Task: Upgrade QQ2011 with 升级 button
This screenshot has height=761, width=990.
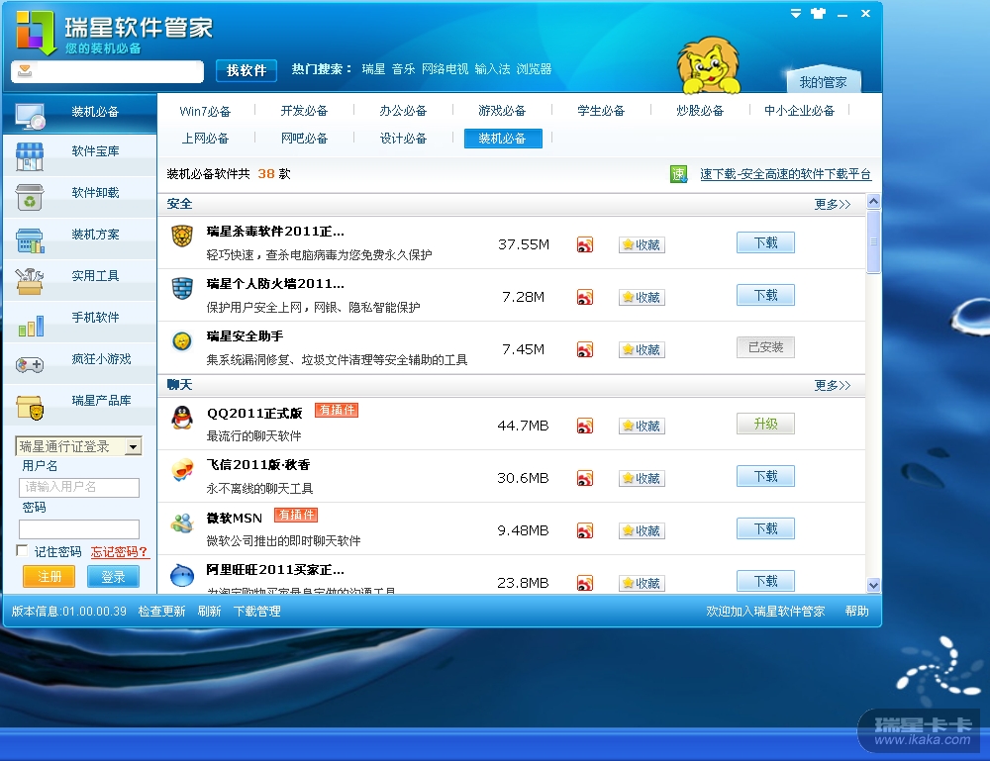Action: pos(765,424)
